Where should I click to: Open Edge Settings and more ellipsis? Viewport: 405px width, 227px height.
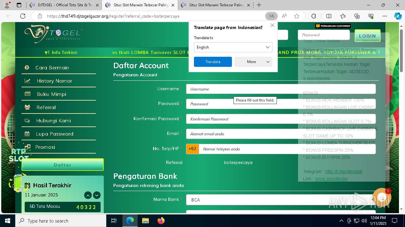(385, 16)
